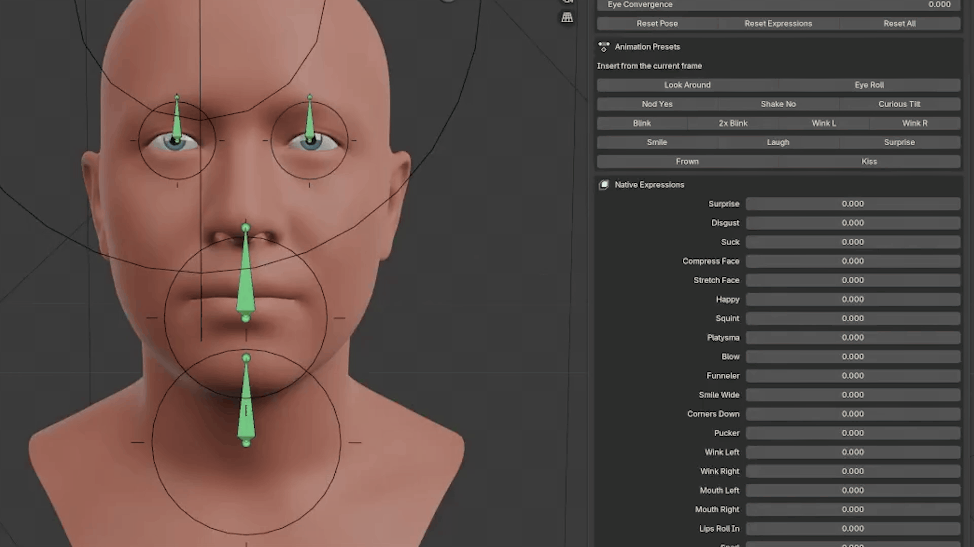This screenshot has height=547, width=974.
Task: Click the Smile Wide slider
Action: click(x=853, y=395)
